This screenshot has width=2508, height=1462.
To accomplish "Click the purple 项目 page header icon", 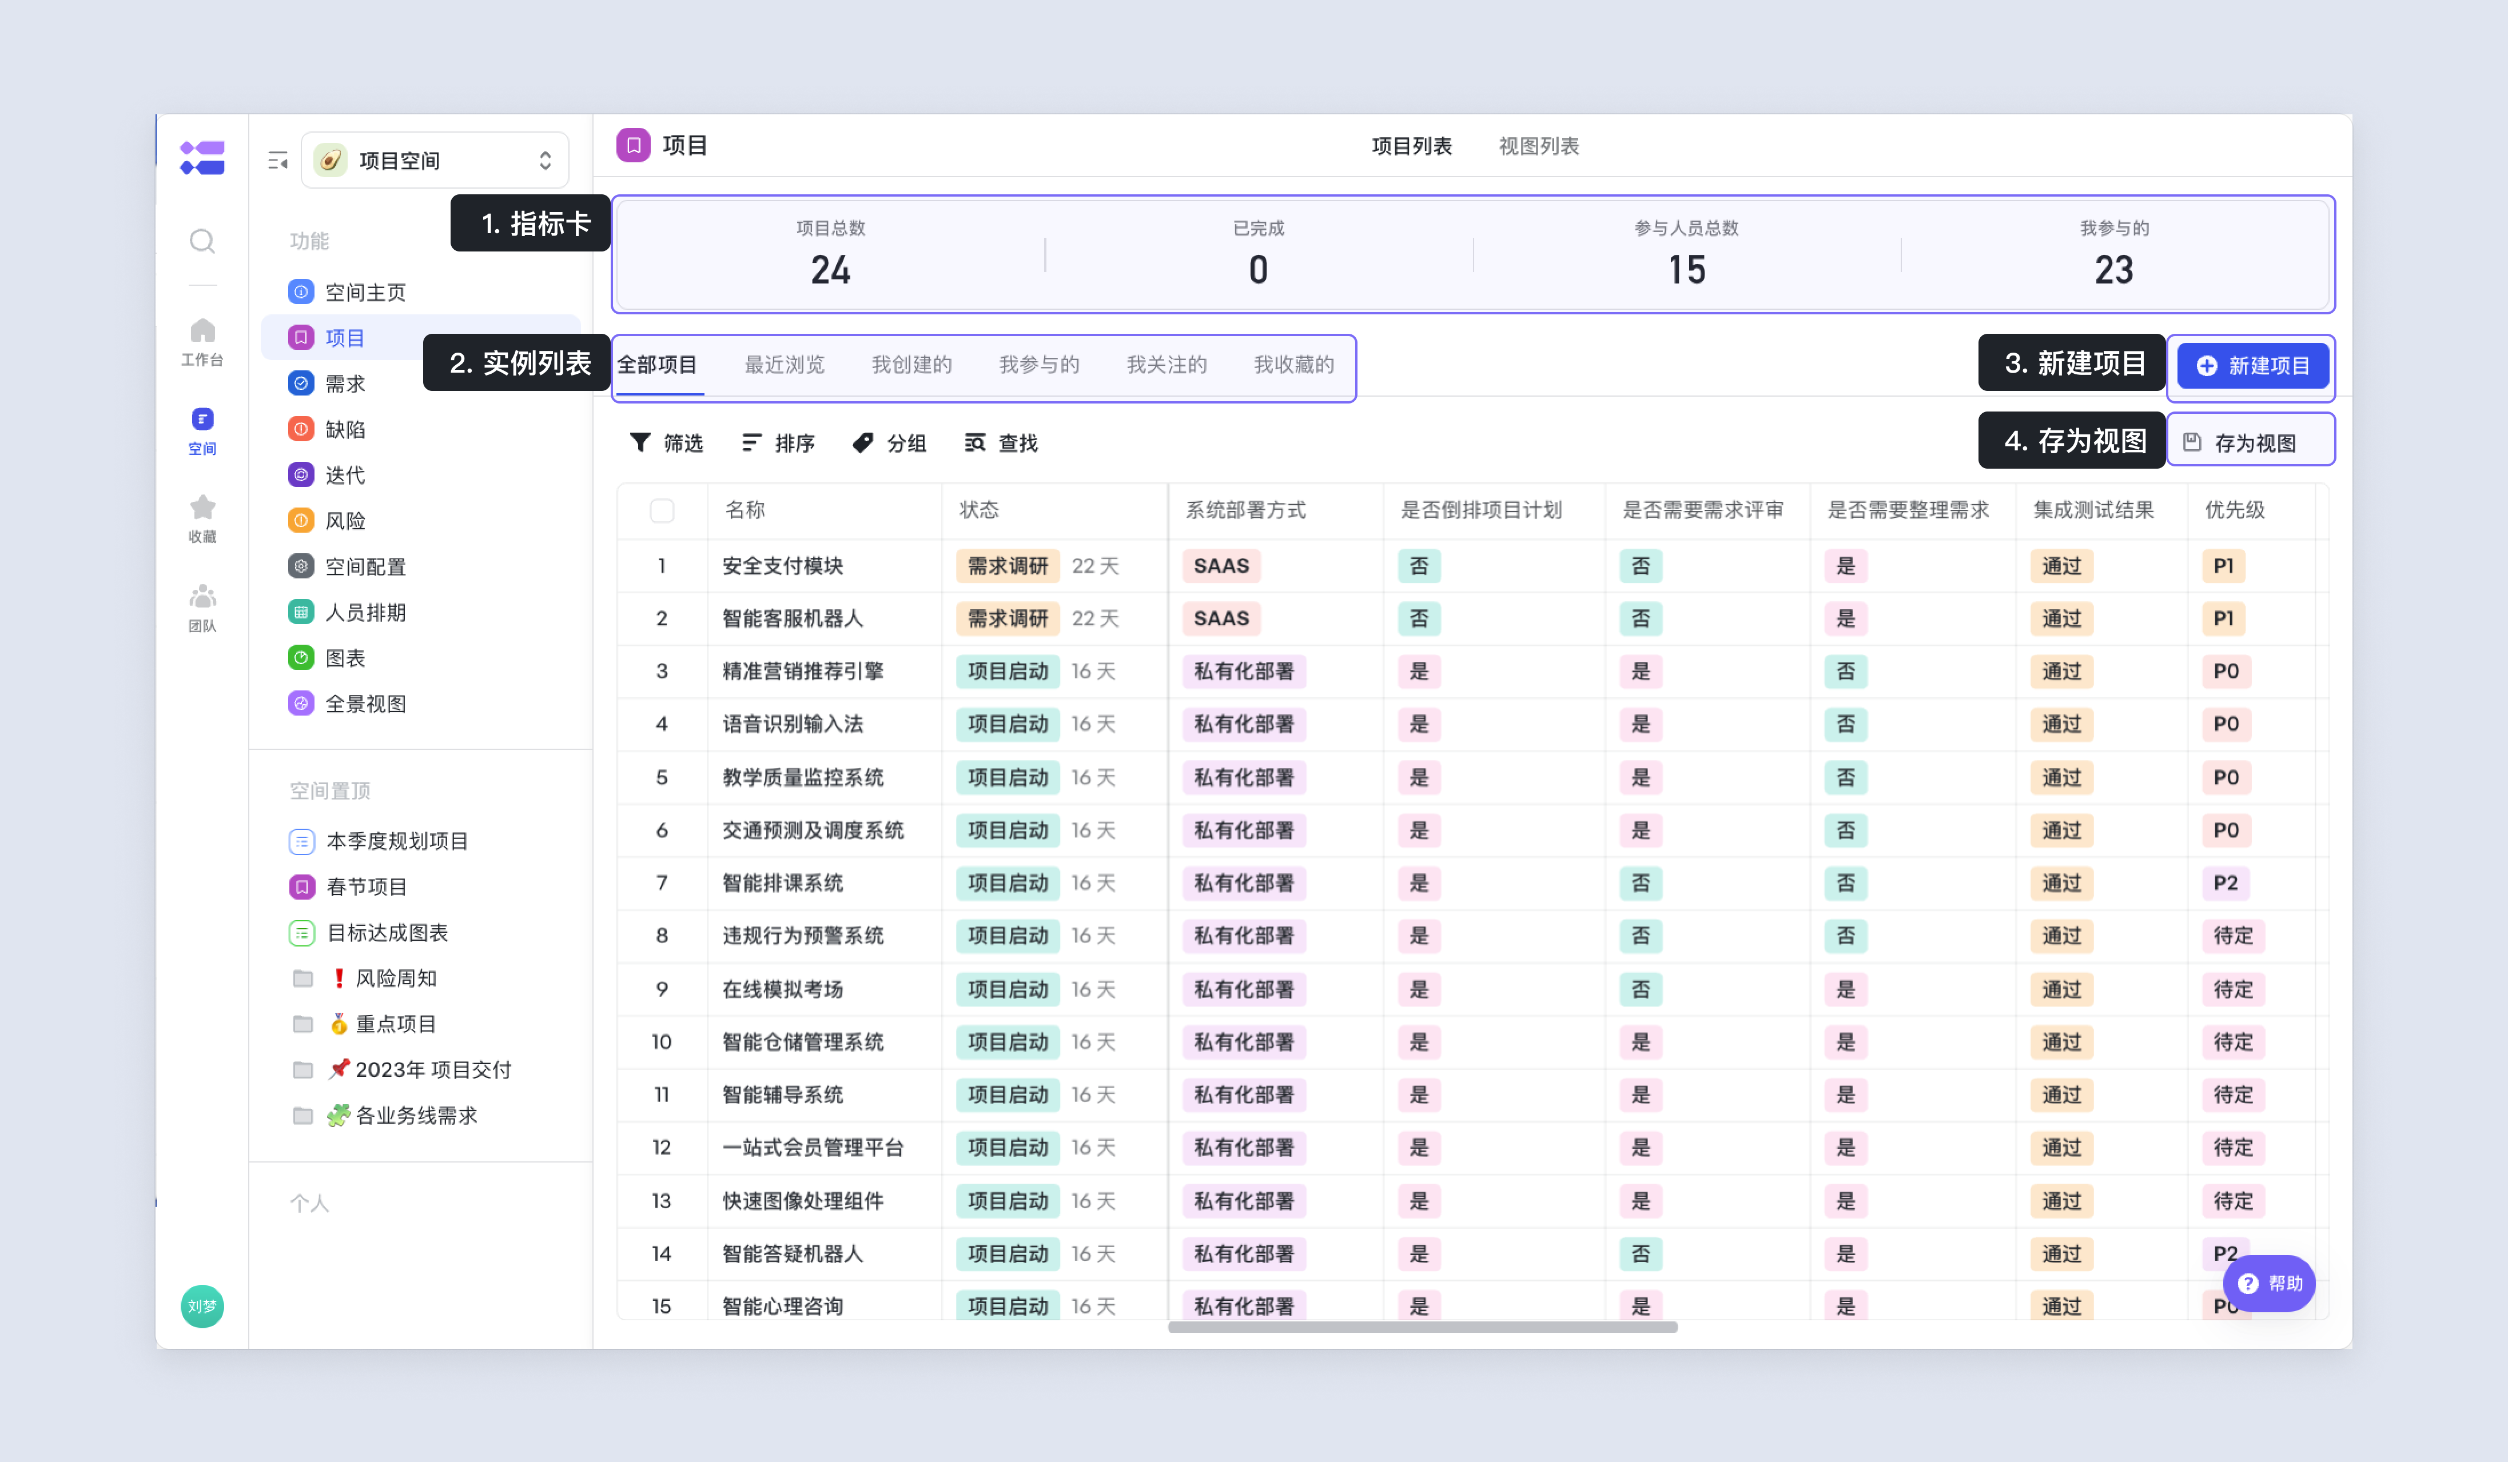I will click(x=633, y=145).
